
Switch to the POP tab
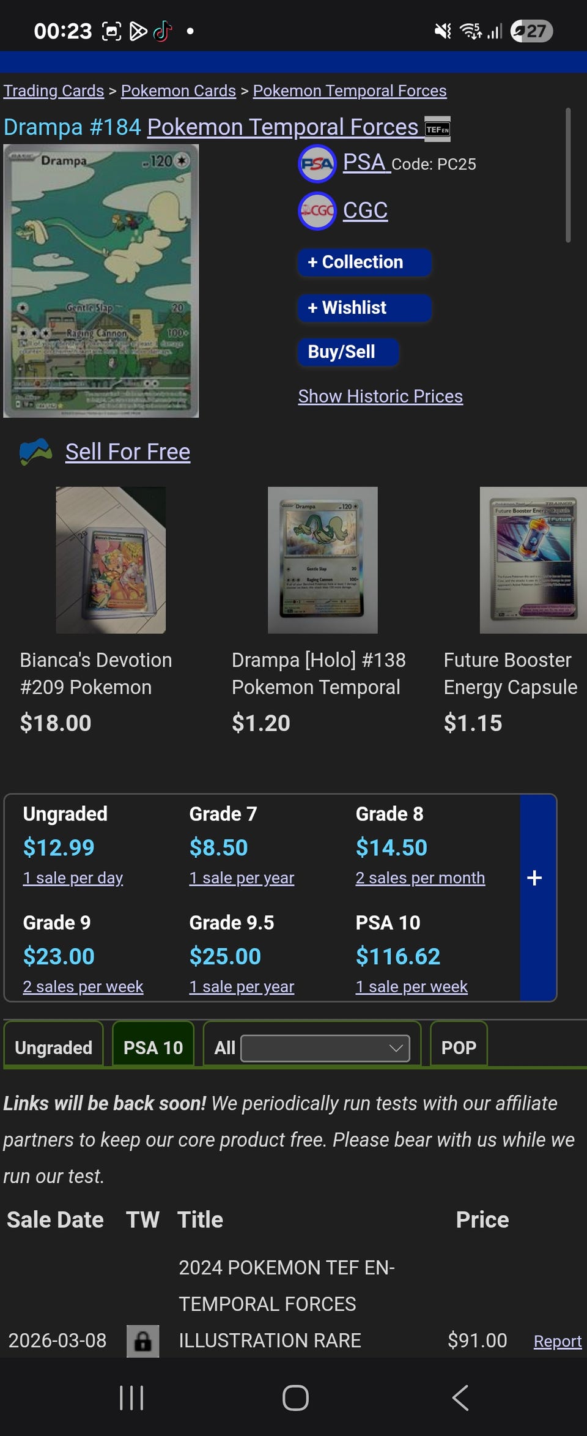[x=459, y=1047]
